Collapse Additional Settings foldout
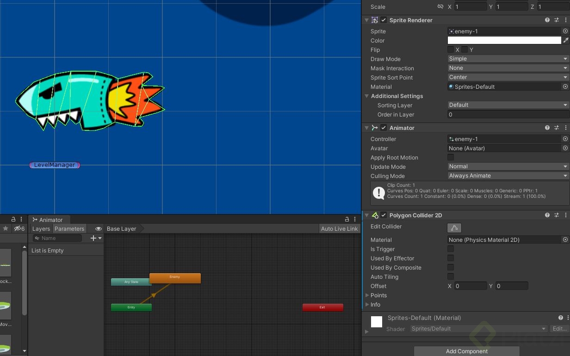Image resolution: width=570 pixels, height=356 pixels. [367, 96]
